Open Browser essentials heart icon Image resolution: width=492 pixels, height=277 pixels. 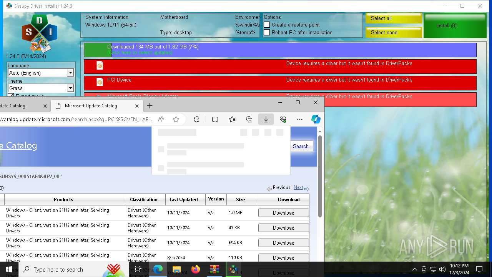point(283,119)
